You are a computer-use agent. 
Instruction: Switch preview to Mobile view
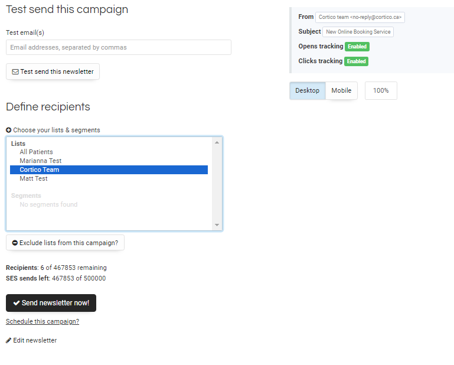point(341,90)
